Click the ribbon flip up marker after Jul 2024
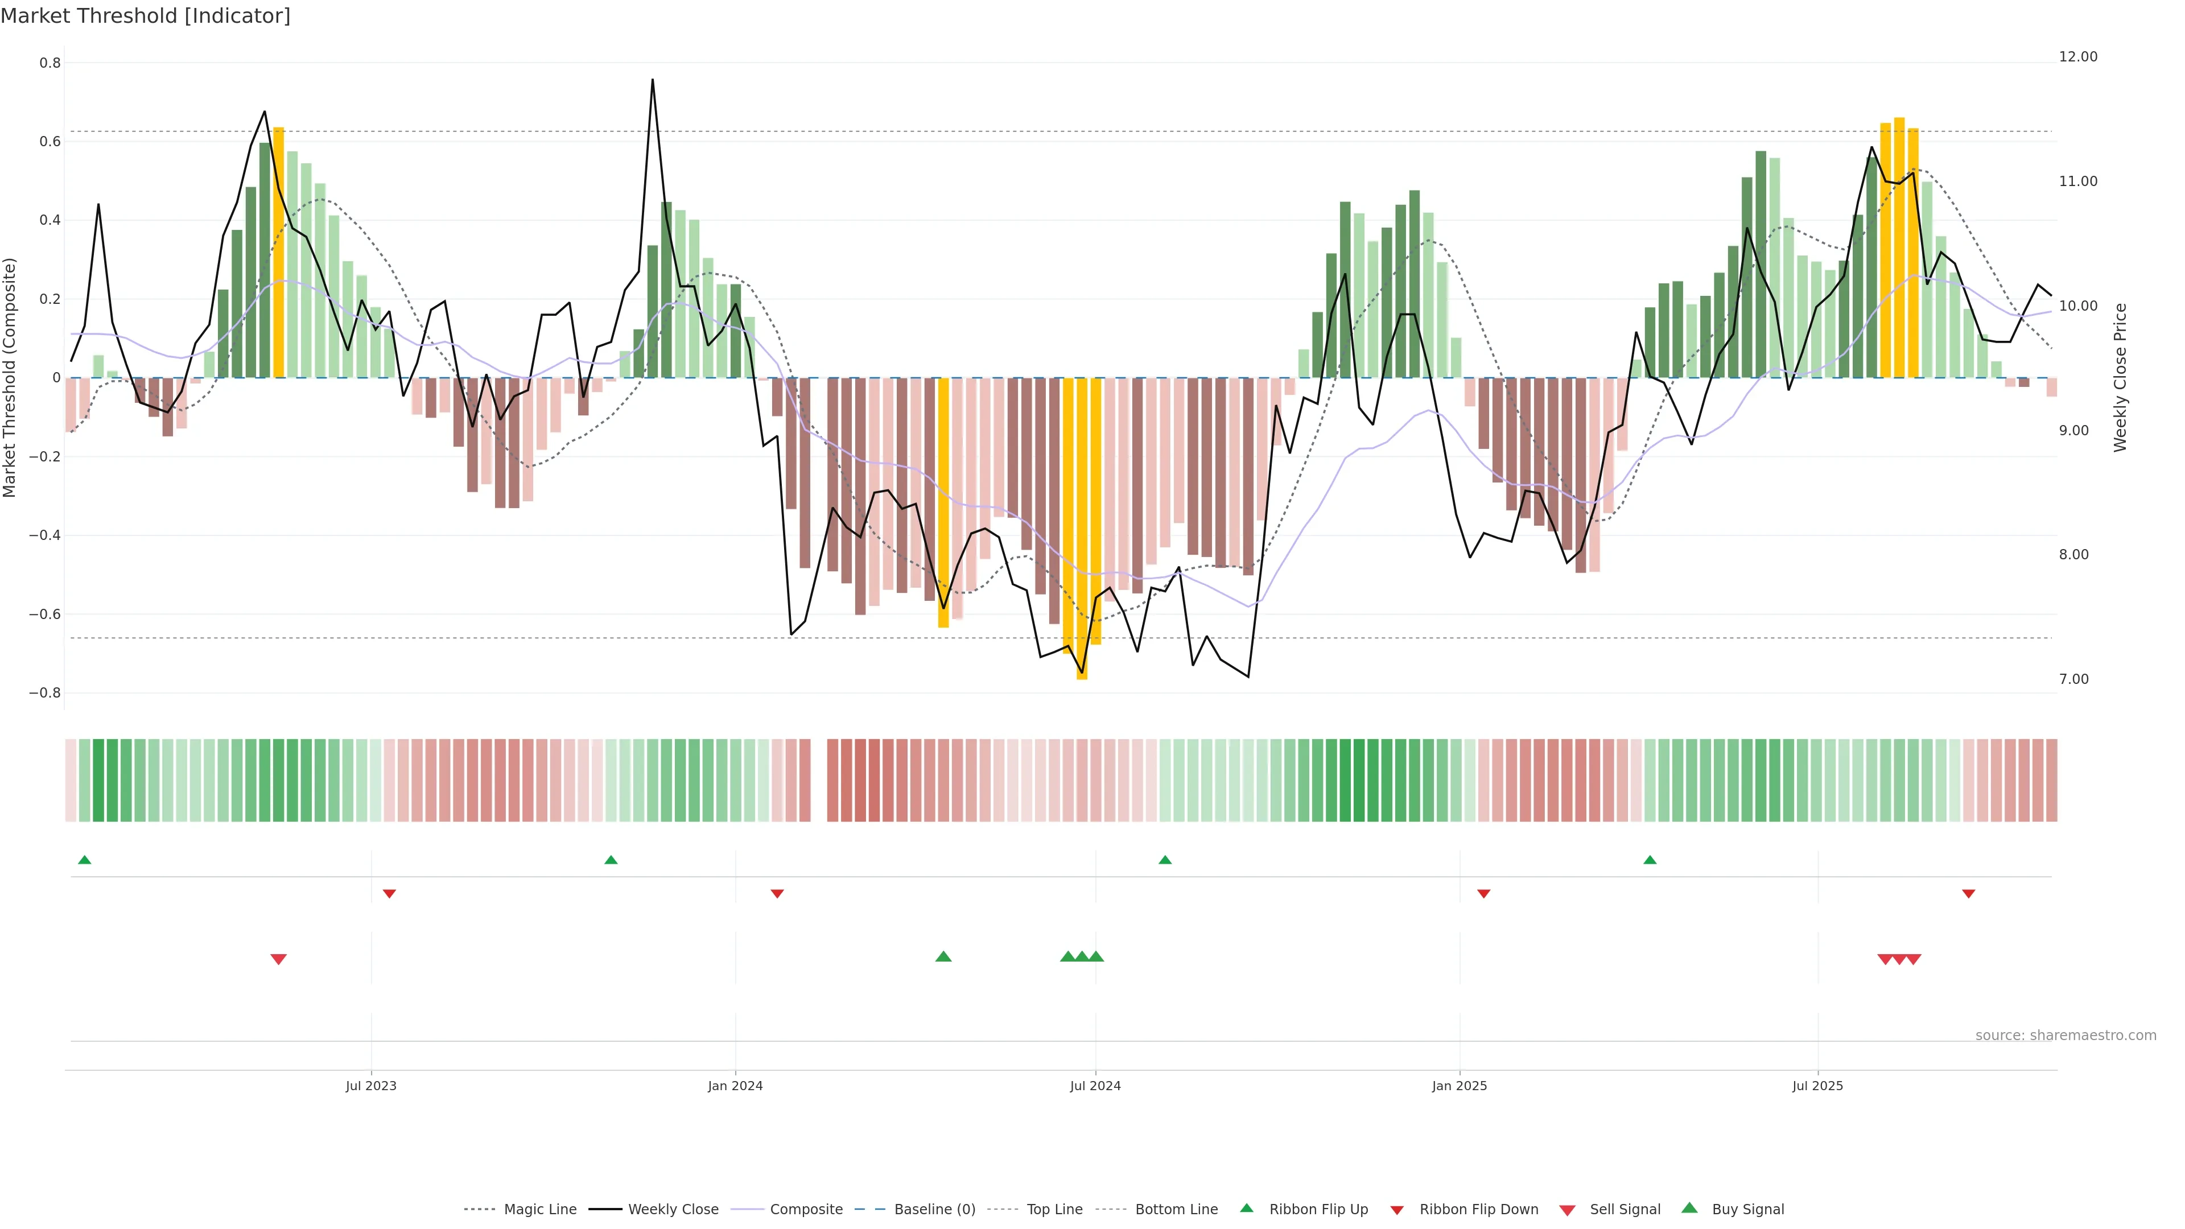This screenshot has width=2185, height=1229. [1165, 860]
